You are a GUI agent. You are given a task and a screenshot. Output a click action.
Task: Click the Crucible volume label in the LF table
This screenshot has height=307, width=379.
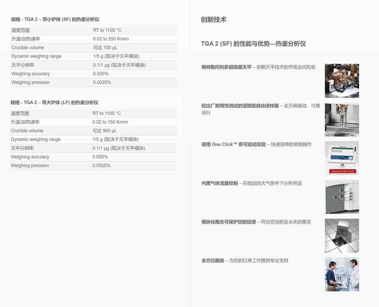27,130
